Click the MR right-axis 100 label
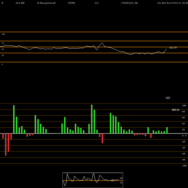Viewport: 188px width, 188px height. point(184,106)
